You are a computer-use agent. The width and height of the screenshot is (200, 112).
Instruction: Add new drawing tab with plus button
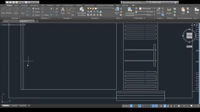[x=37, y=21]
